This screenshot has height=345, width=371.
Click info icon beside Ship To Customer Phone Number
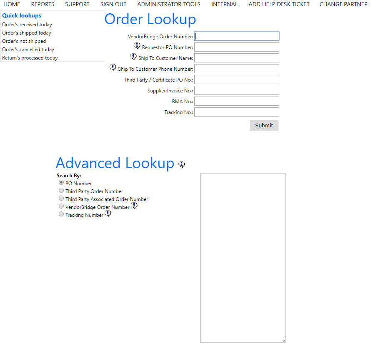[x=113, y=67]
